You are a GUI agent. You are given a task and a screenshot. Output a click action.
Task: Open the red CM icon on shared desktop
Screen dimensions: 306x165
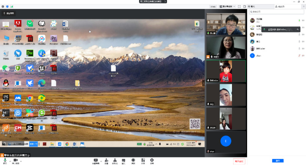coord(18,129)
